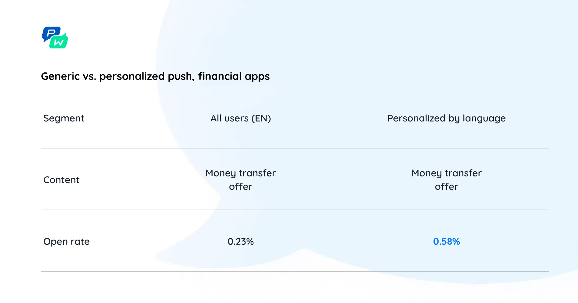Click the blue 0.58% open rate value
Viewport: 578px width, 303px height.
tap(446, 242)
